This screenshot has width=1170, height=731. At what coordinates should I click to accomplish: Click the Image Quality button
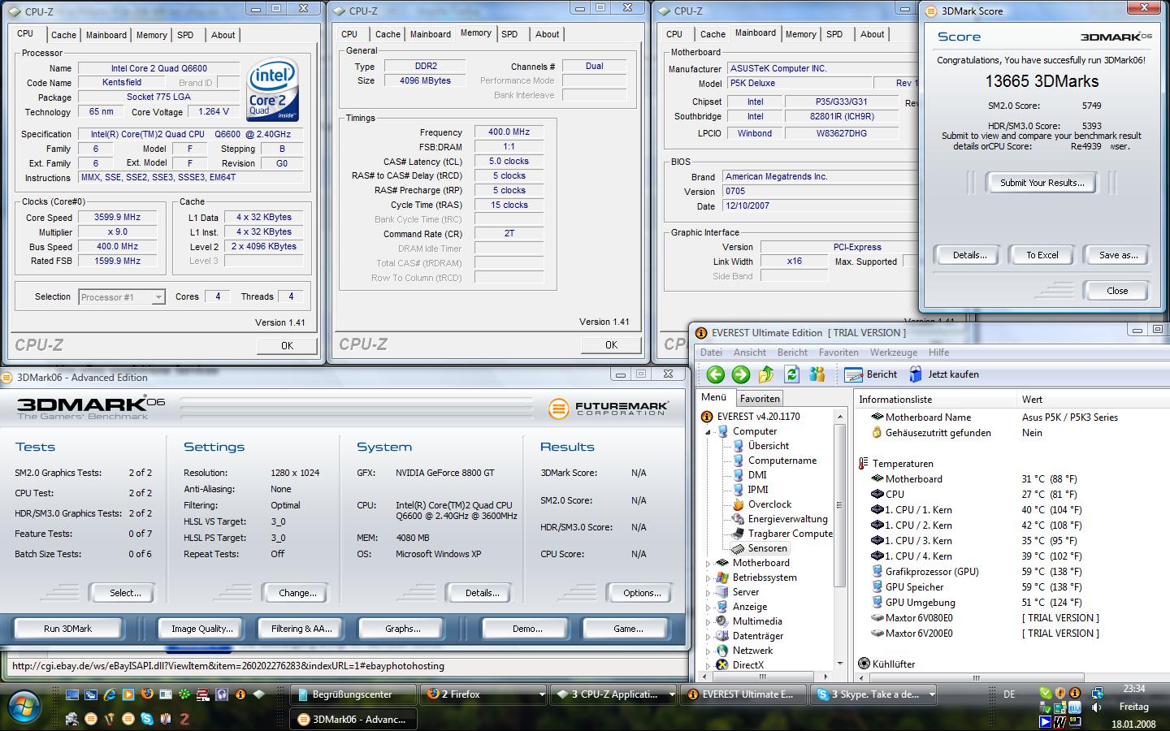pyautogui.click(x=201, y=629)
